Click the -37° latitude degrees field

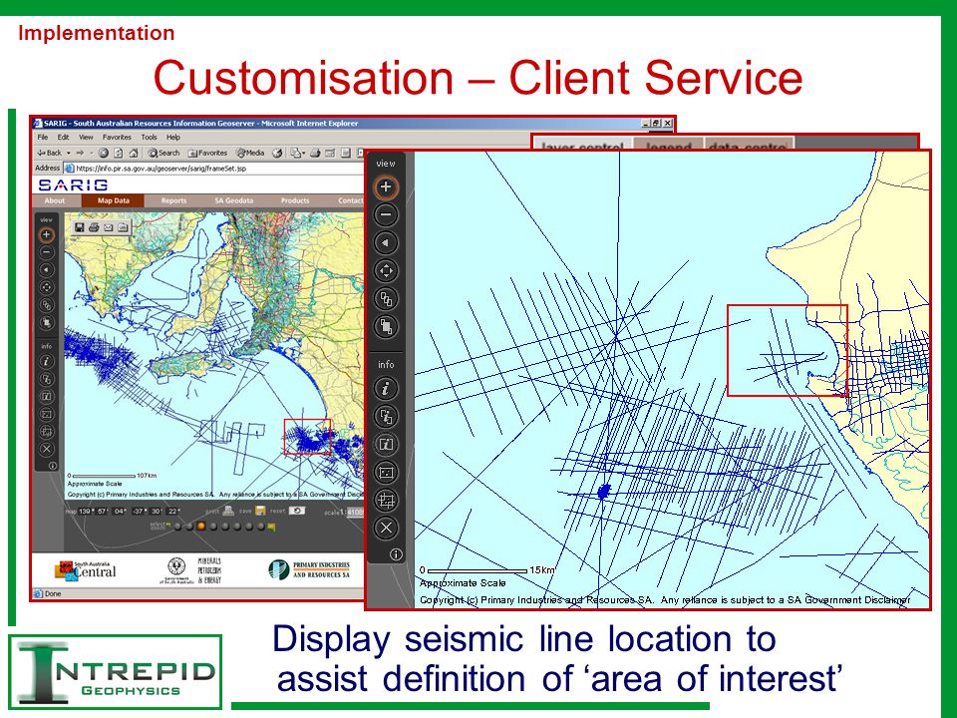tap(140, 511)
